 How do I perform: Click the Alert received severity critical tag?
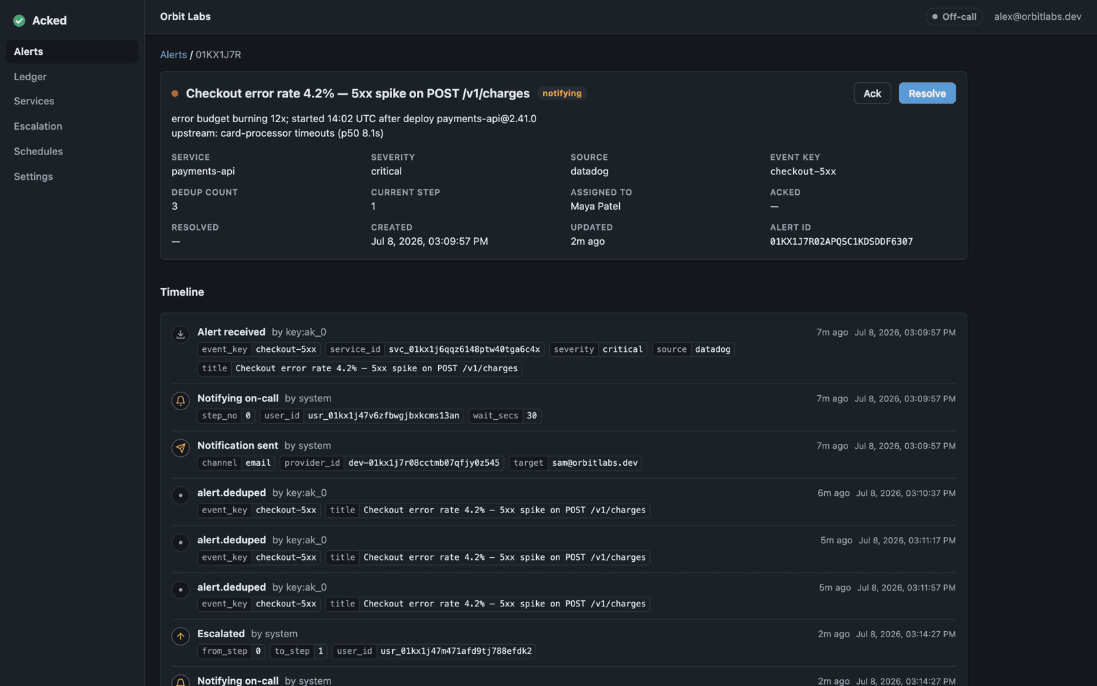pyautogui.click(x=598, y=349)
